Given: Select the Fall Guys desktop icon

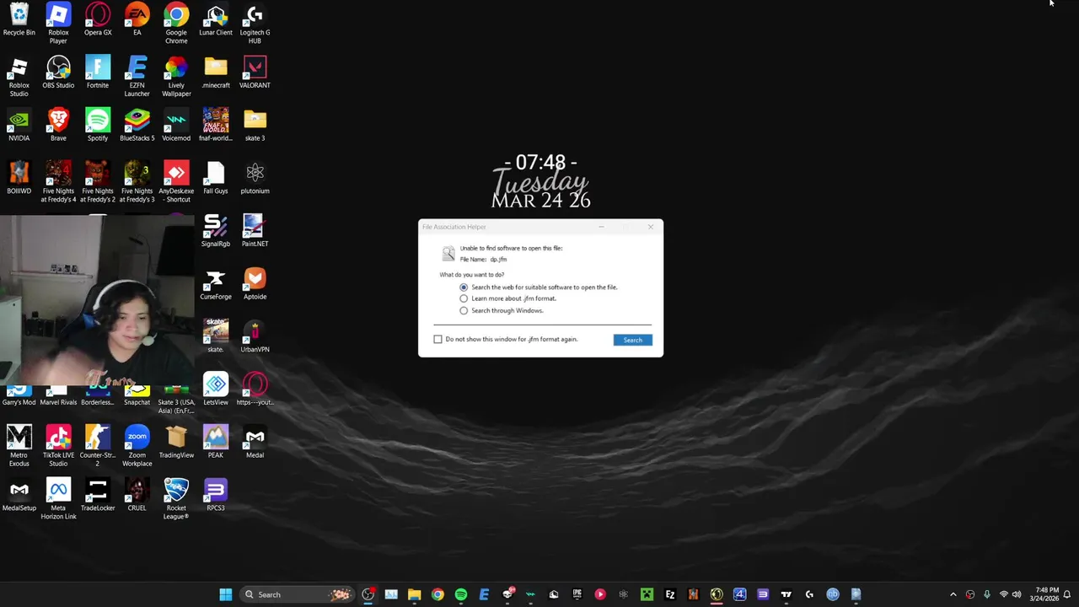Looking at the screenshot, I should (x=216, y=179).
